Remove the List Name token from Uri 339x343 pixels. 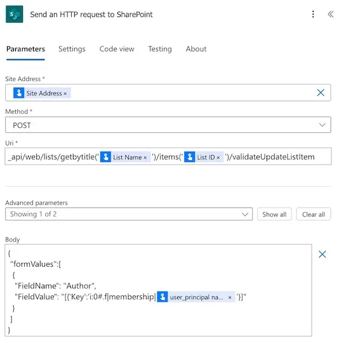[x=145, y=158]
